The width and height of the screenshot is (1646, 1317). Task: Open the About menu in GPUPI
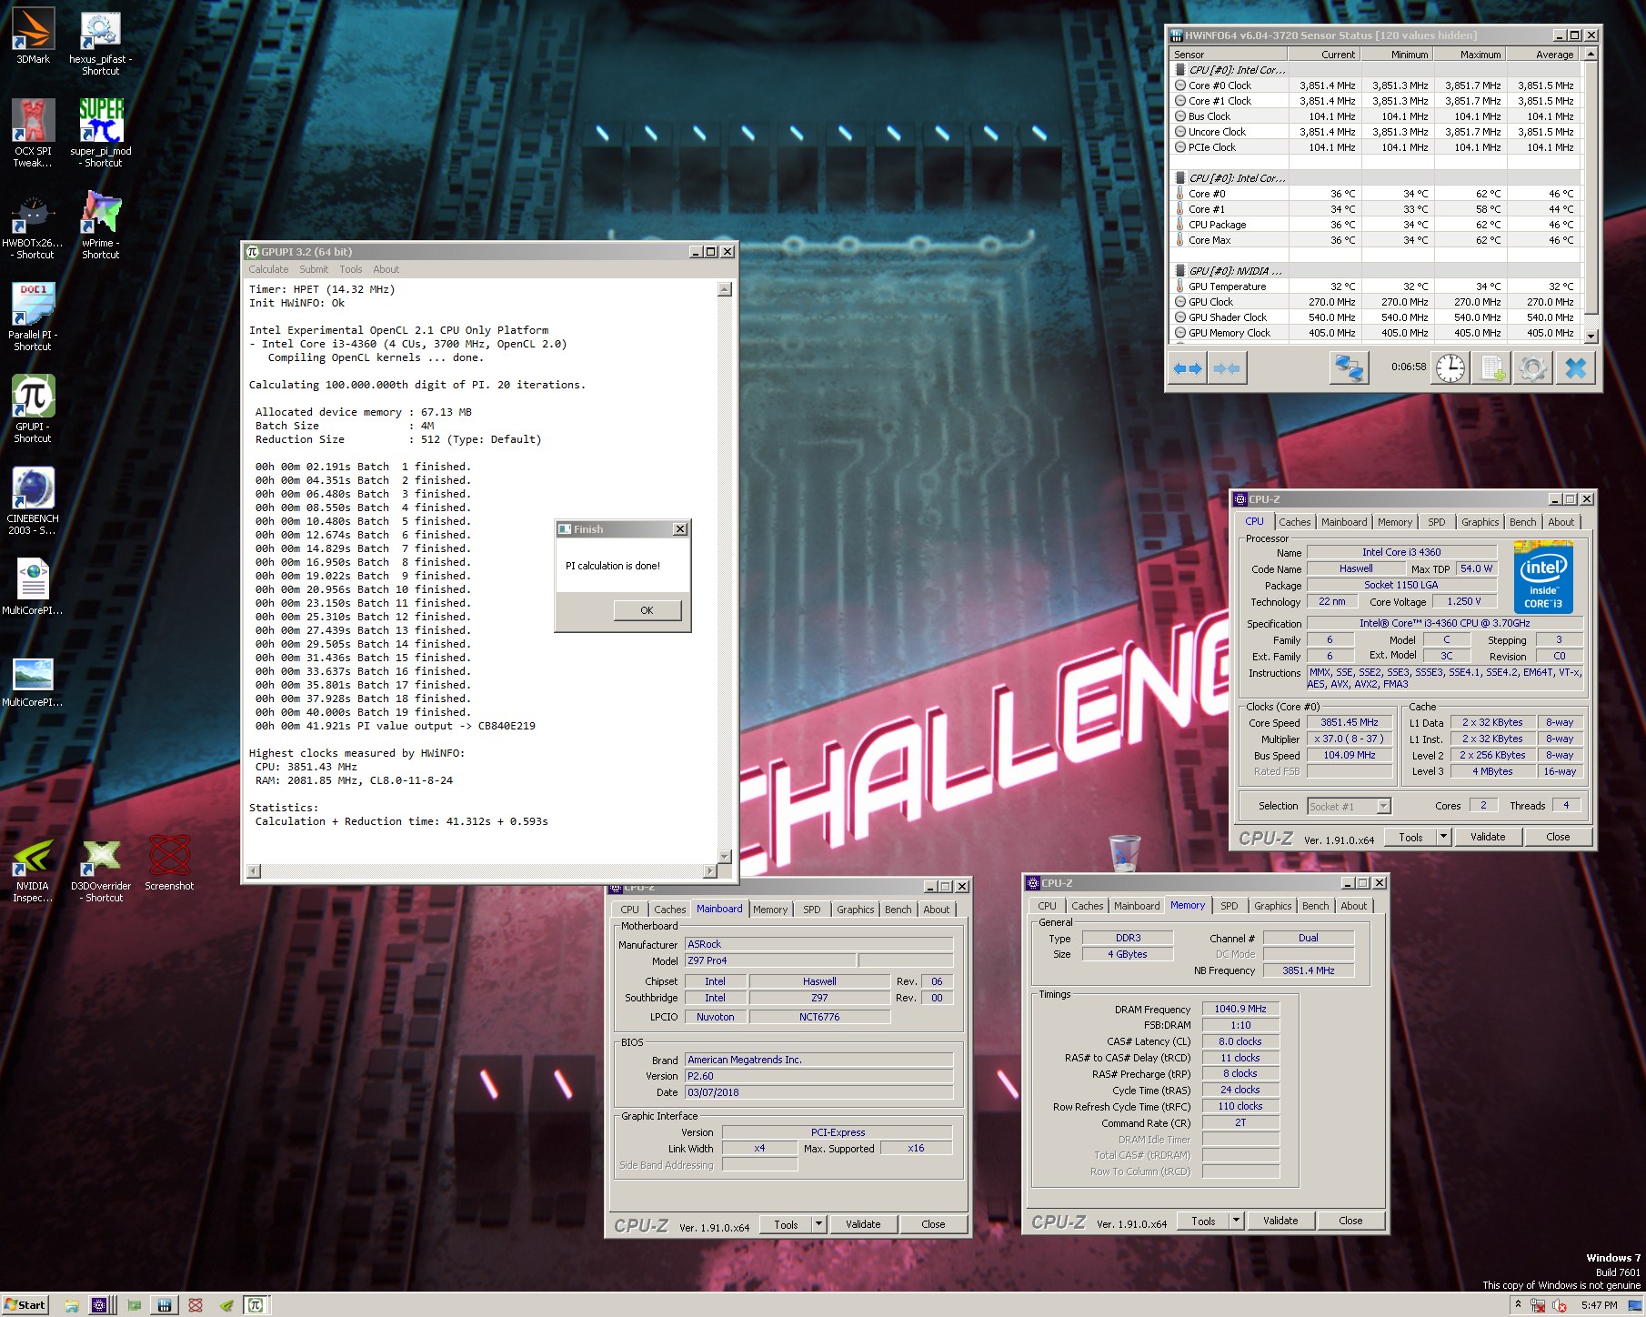click(386, 269)
